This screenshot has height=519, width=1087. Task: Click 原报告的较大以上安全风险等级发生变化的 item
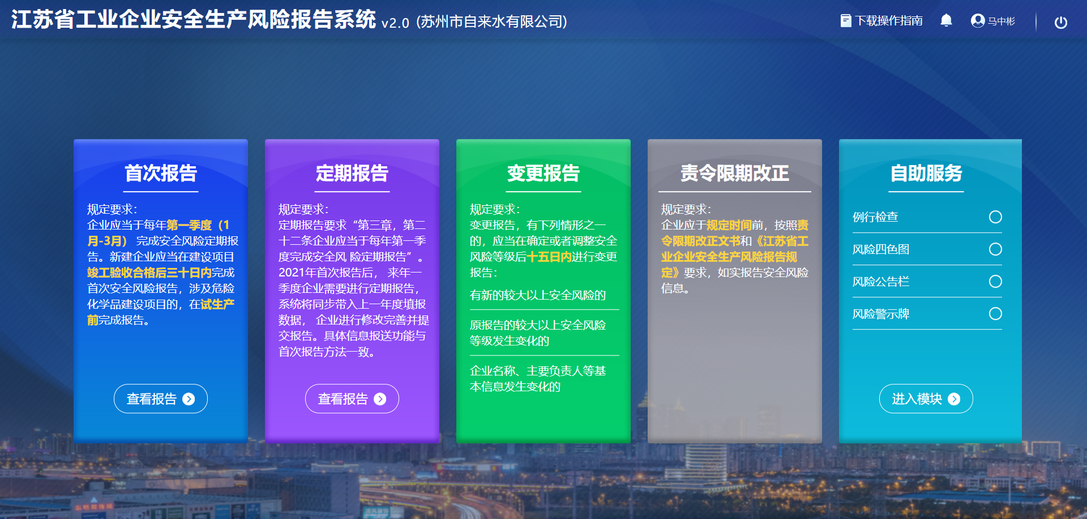point(538,333)
